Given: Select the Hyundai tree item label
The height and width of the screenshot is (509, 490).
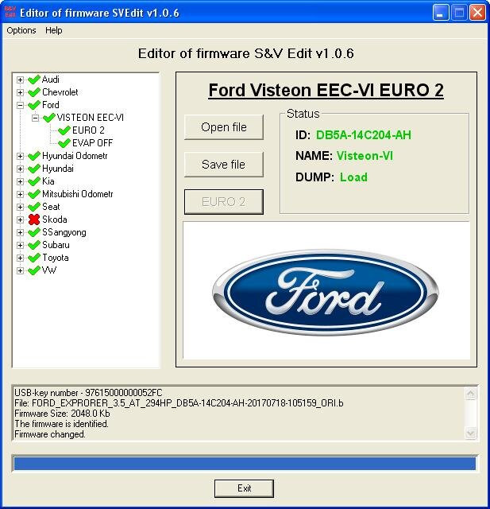Looking at the screenshot, I should [x=58, y=169].
